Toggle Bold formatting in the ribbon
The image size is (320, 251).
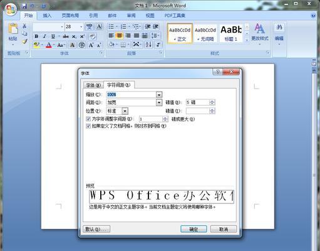point(36,36)
